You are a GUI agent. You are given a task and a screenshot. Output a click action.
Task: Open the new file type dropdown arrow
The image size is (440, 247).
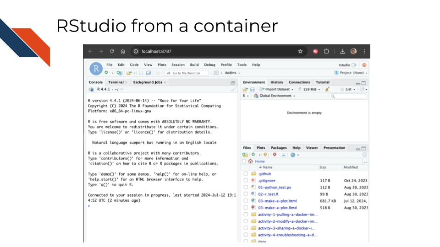coord(113,73)
